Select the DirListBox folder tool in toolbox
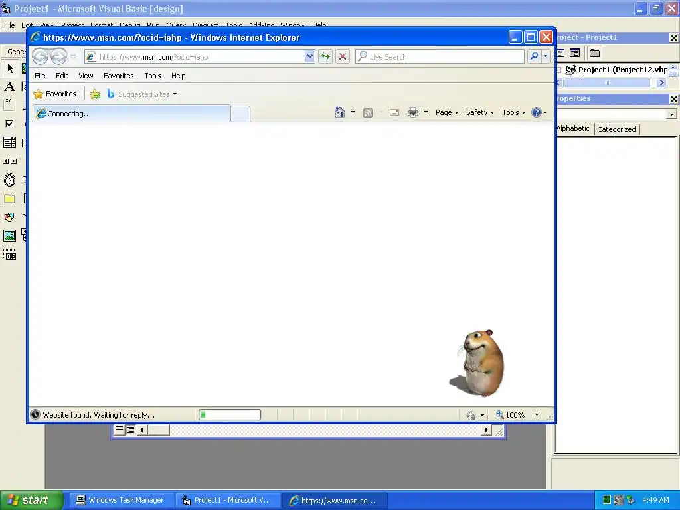The height and width of the screenshot is (510, 680). [x=9, y=199]
